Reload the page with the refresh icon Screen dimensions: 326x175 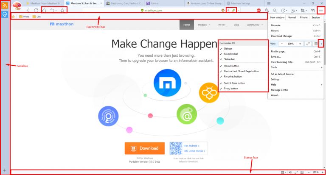coord(36,10)
